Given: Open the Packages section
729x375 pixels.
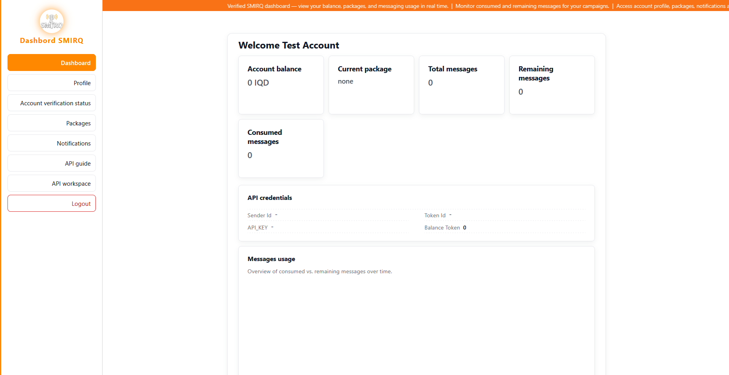Looking at the screenshot, I should (51, 123).
